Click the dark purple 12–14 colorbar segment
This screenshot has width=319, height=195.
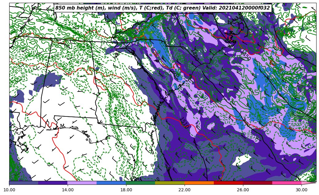coord(53,183)
